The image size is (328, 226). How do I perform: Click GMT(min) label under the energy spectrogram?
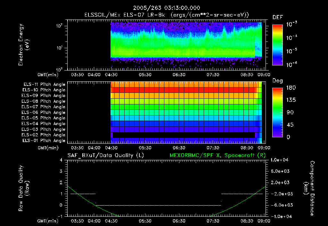(x=48, y=75)
